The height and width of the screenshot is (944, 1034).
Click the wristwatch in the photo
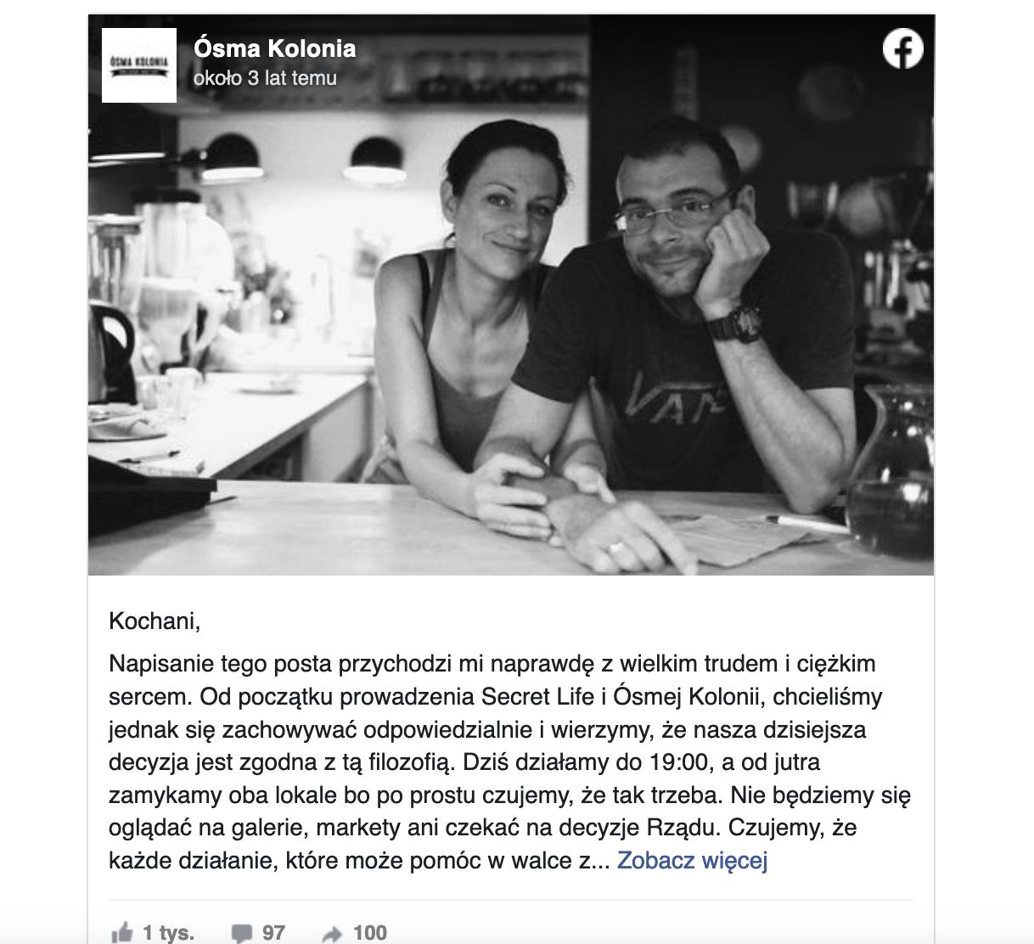[x=738, y=323]
